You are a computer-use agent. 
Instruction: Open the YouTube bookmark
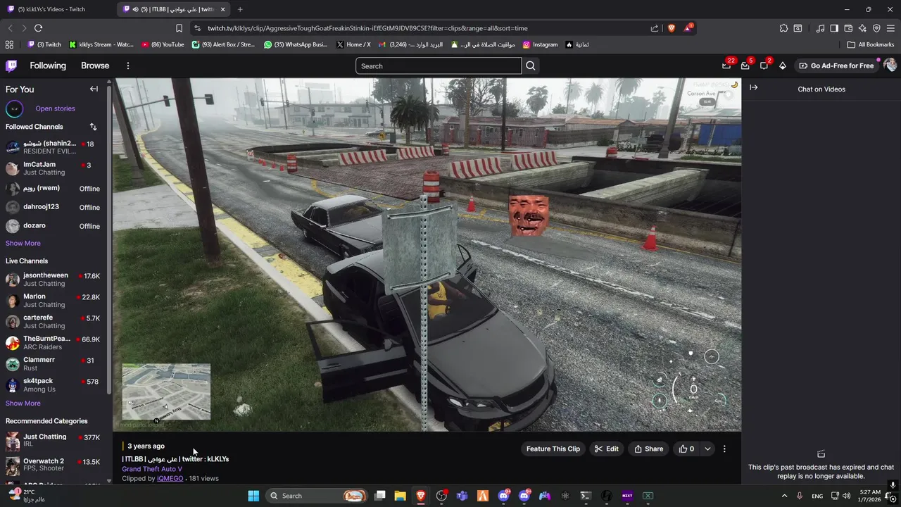[x=163, y=44]
